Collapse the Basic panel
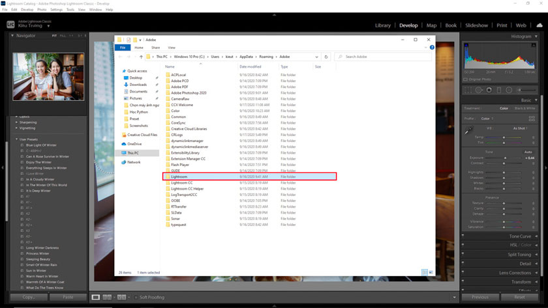This screenshot has height=308, width=548. 536,100
